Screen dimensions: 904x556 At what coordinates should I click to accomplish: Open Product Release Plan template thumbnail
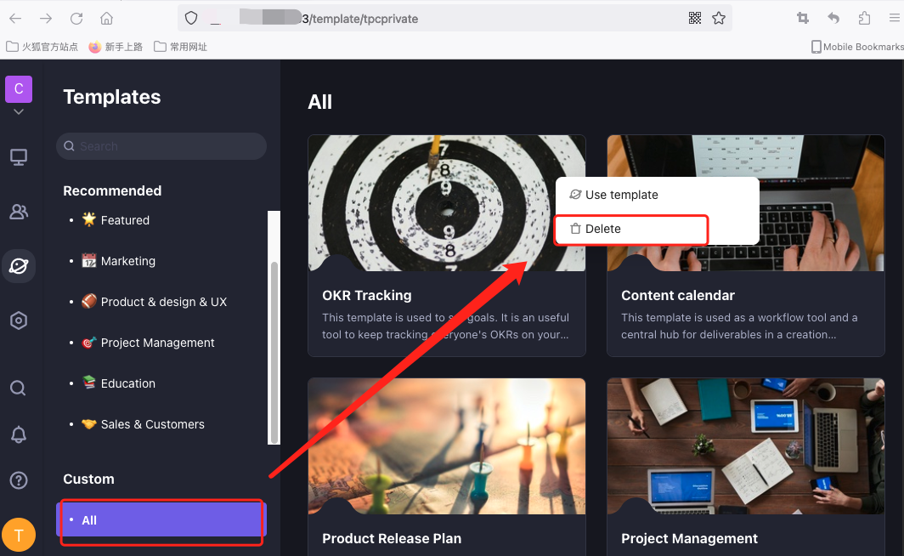(447, 446)
